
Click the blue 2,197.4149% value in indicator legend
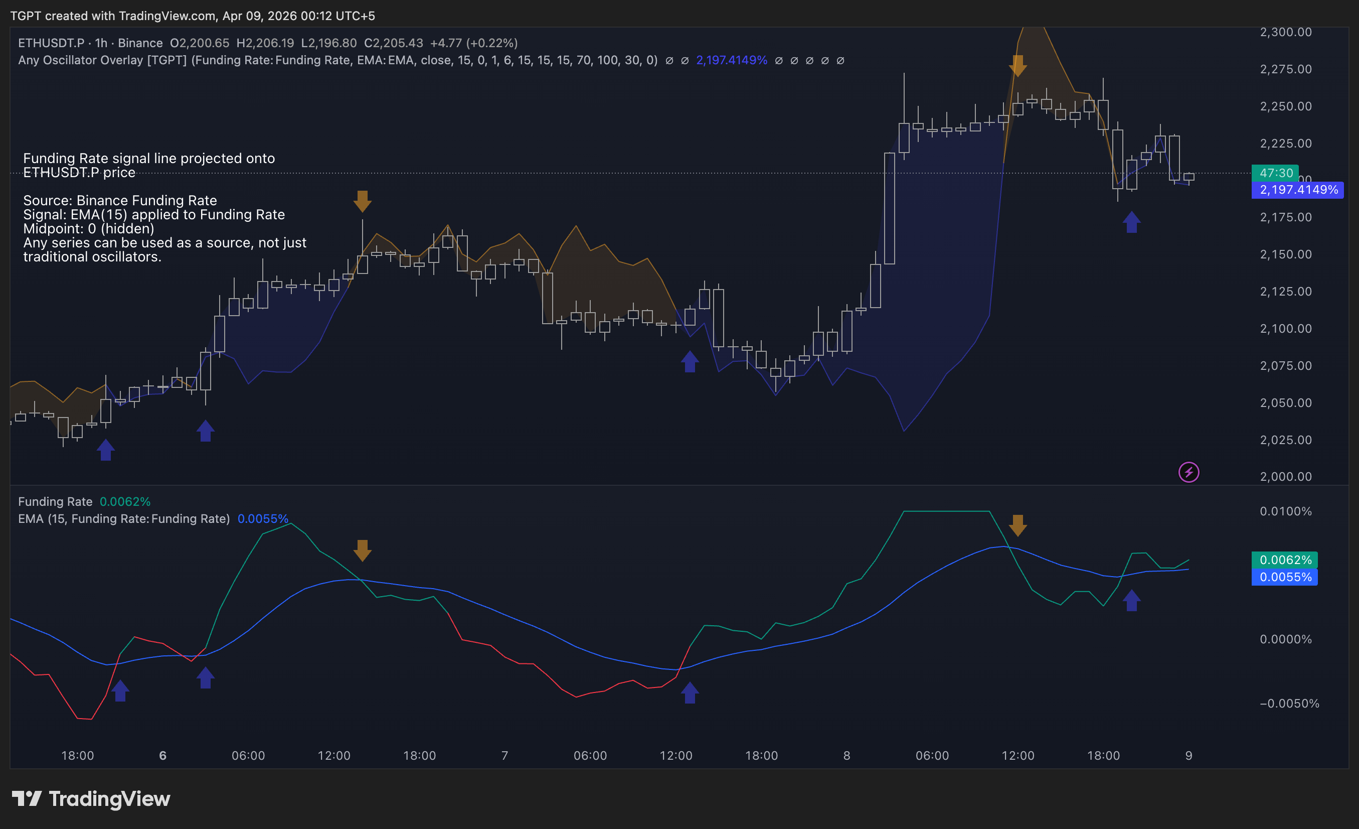tap(731, 60)
